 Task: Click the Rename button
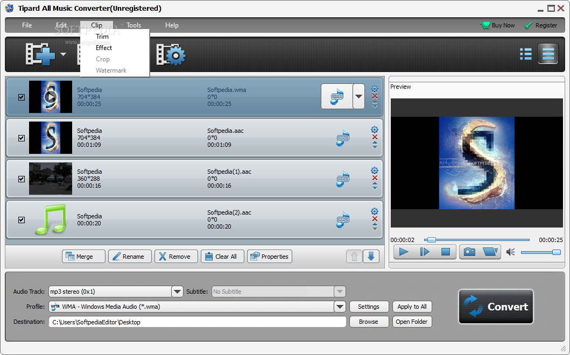(x=130, y=257)
